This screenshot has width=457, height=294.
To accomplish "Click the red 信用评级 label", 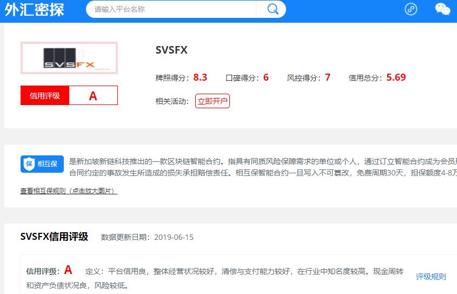I will [x=44, y=95].
